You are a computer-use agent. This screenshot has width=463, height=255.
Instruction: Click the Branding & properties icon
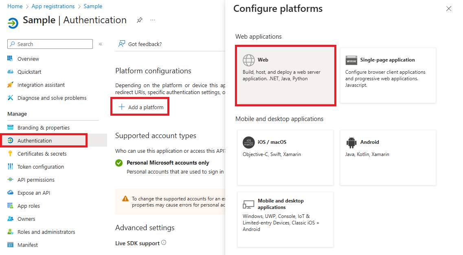(10, 127)
